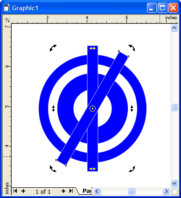Add a page after with right plus

point(63,191)
